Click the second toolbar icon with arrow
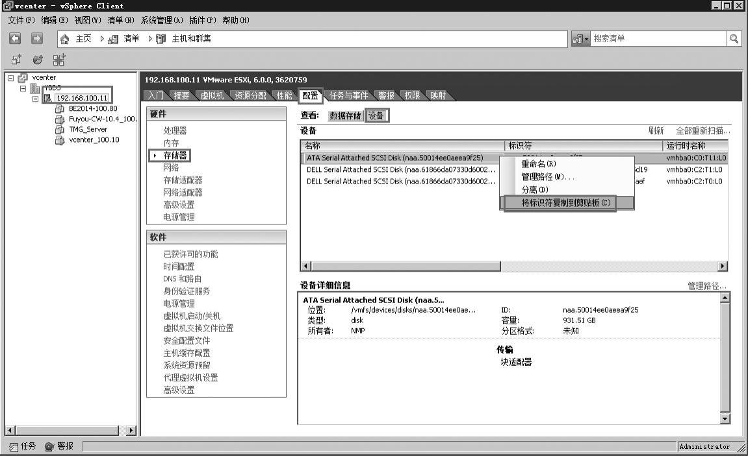 click(x=37, y=60)
